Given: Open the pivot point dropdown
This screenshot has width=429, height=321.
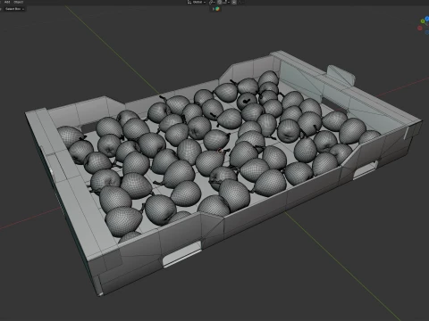Looking at the screenshot, I should pyautogui.click(x=212, y=2).
